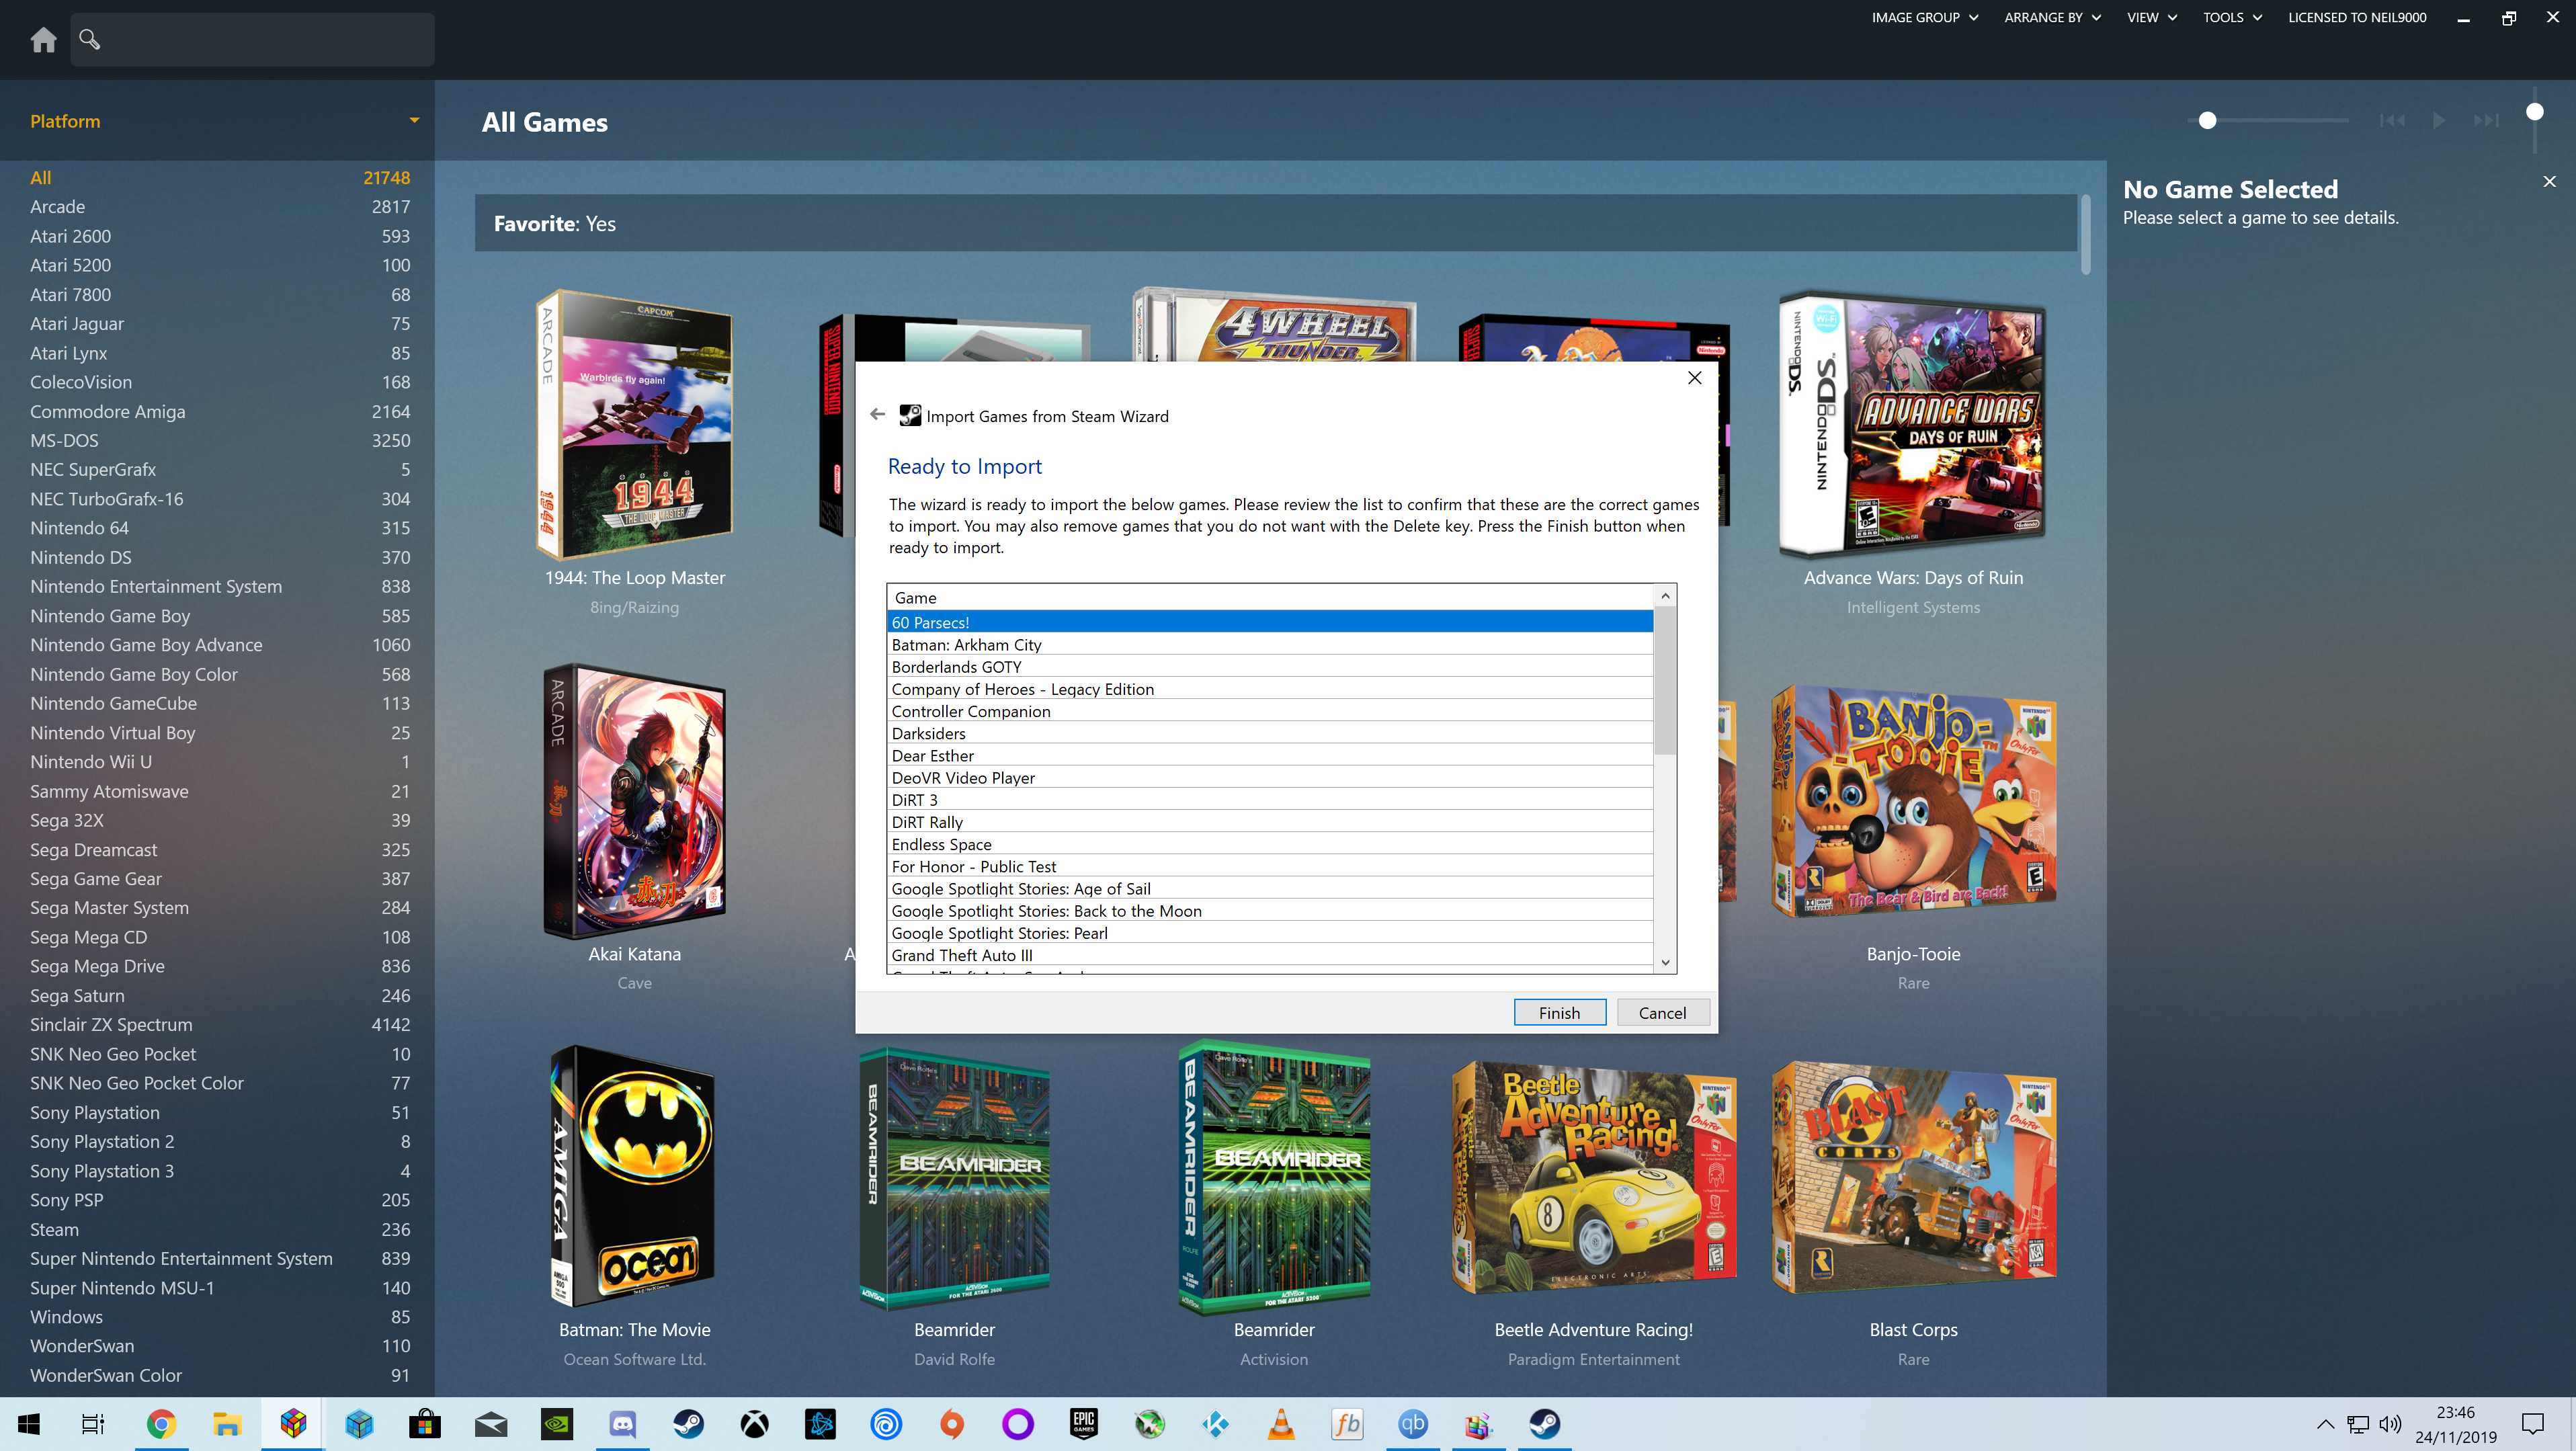Image resolution: width=2576 pixels, height=1451 pixels.
Task: Select Darksiders in the import list
Action: (x=1270, y=733)
